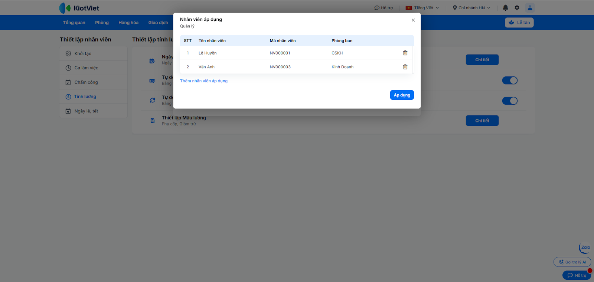
Task: Open Hỗ trợ in the top bar
Action: click(384, 8)
